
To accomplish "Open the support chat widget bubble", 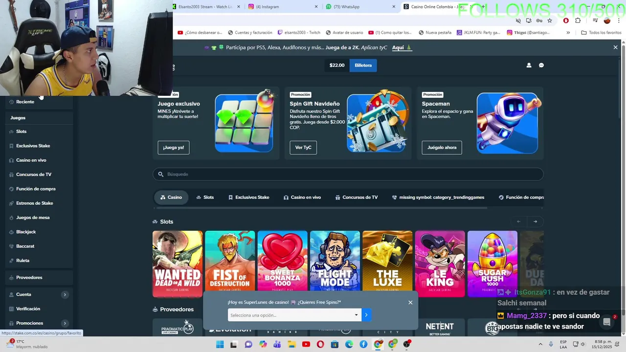I will [607, 322].
